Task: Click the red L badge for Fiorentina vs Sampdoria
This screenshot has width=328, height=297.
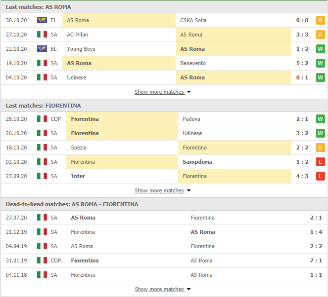Action: [x=320, y=162]
